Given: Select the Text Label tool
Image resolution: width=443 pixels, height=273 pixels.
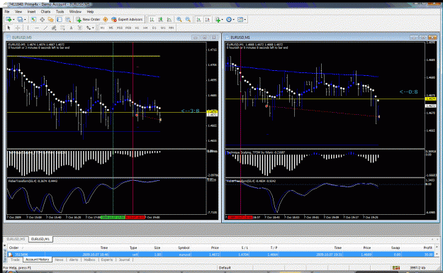Looking at the screenshot, I should coord(80,28).
